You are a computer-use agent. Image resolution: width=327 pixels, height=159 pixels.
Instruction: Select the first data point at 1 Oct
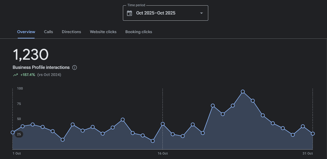tap(13, 132)
